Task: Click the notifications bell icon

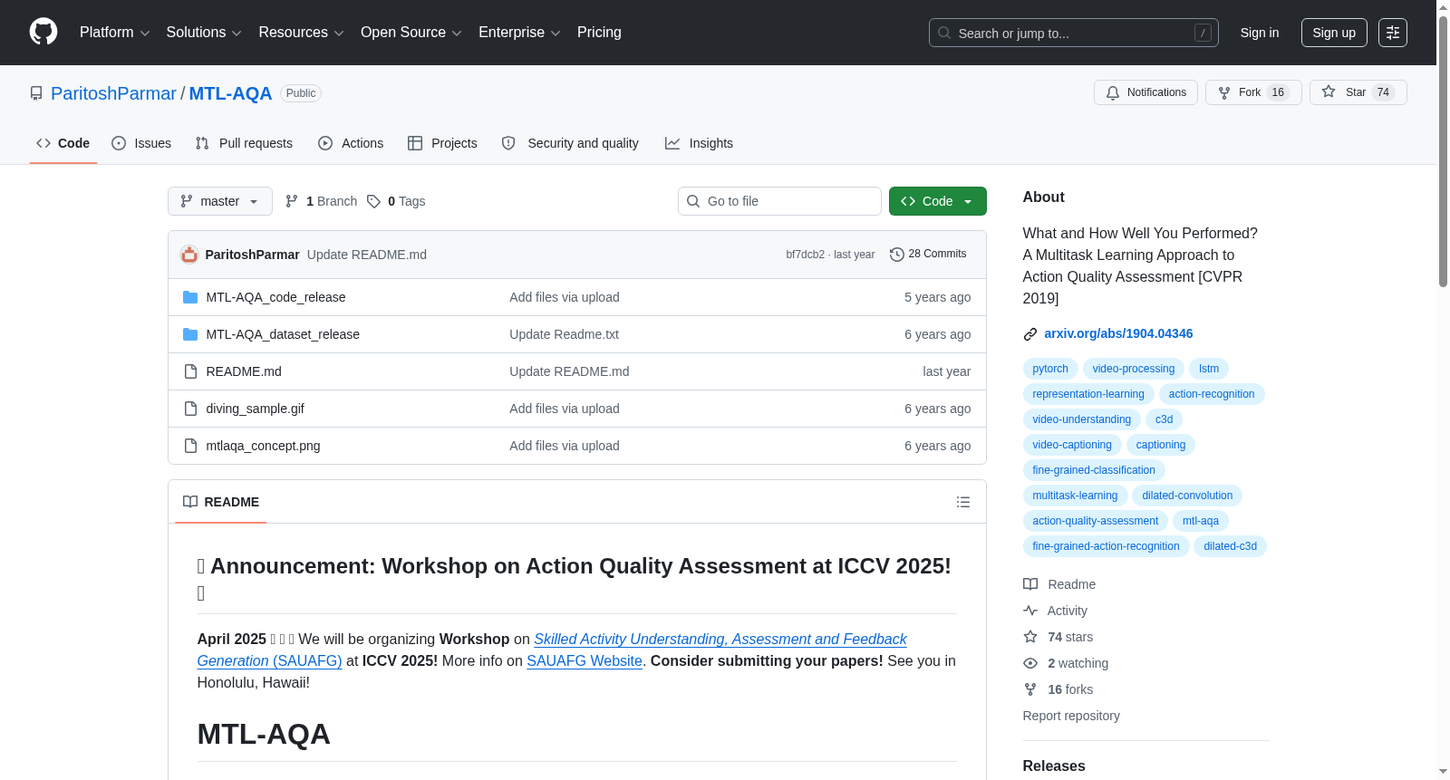Action: pyautogui.click(x=1113, y=92)
